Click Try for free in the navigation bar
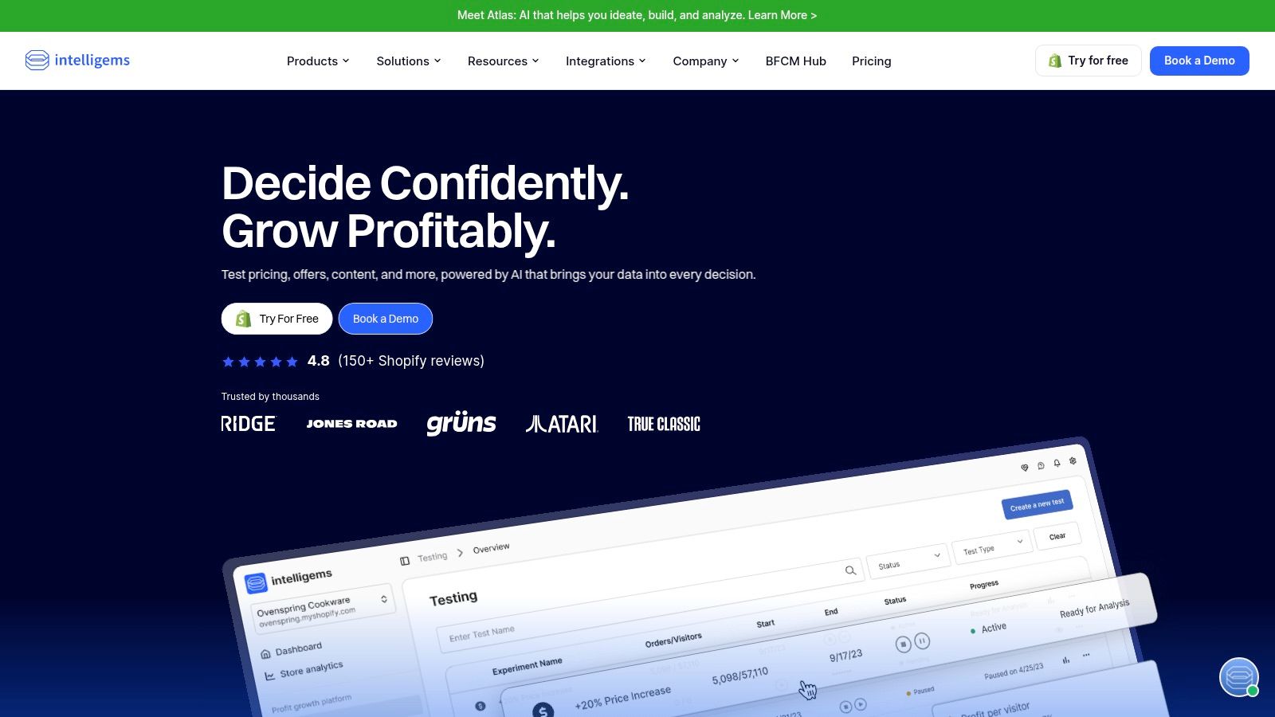 coord(1089,61)
